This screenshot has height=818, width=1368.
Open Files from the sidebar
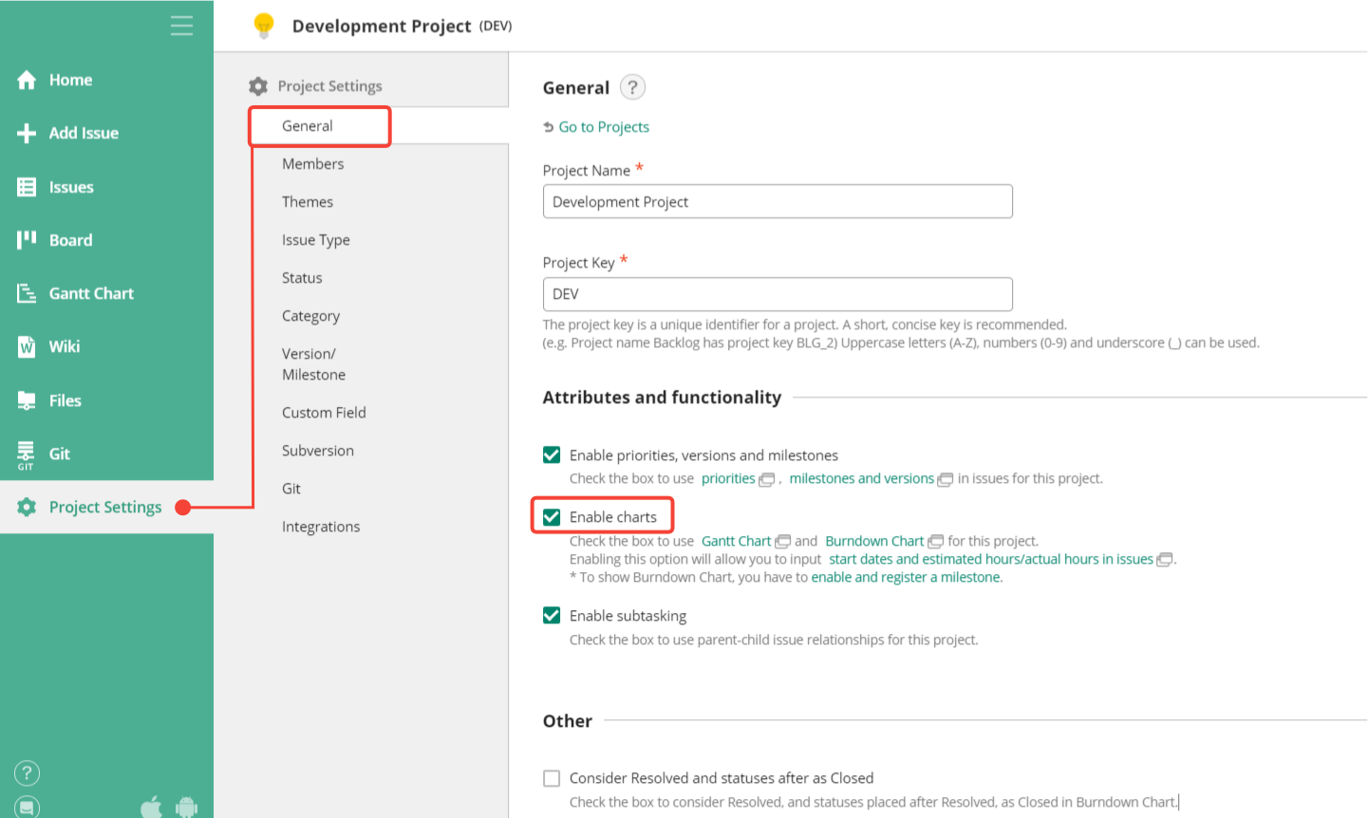click(x=49, y=400)
